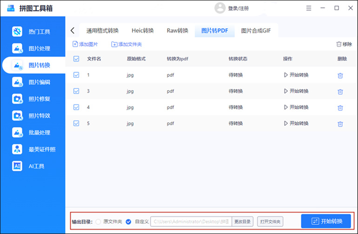The width and height of the screenshot is (358, 234).
Task: Switch to the 图片转PDF tab
Action: click(x=215, y=30)
